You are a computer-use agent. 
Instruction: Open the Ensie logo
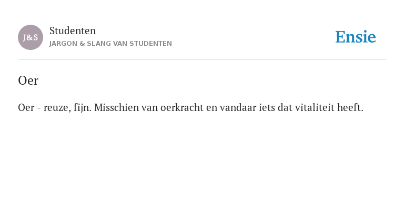tap(355, 37)
